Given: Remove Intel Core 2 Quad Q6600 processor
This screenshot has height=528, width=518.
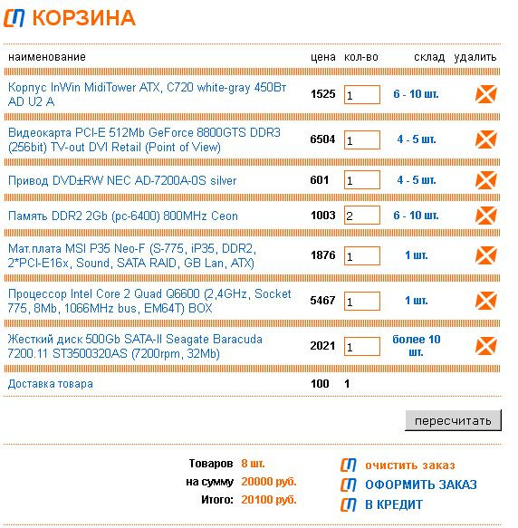Looking at the screenshot, I should [485, 301].
